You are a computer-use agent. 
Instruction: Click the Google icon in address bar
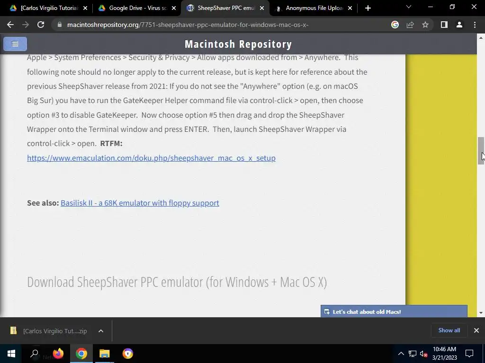pyautogui.click(x=395, y=25)
